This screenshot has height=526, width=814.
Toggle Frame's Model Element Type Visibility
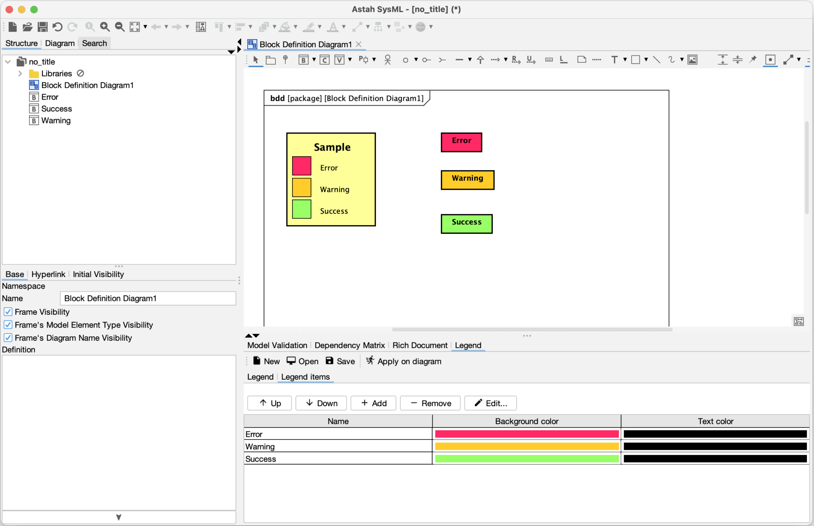point(8,325)
